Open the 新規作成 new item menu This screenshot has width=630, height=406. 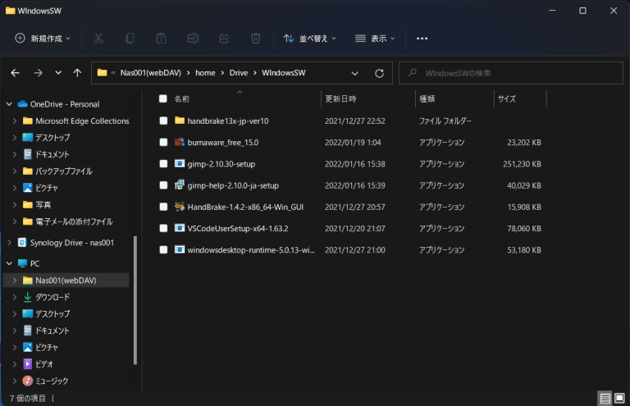coord(43,39)
